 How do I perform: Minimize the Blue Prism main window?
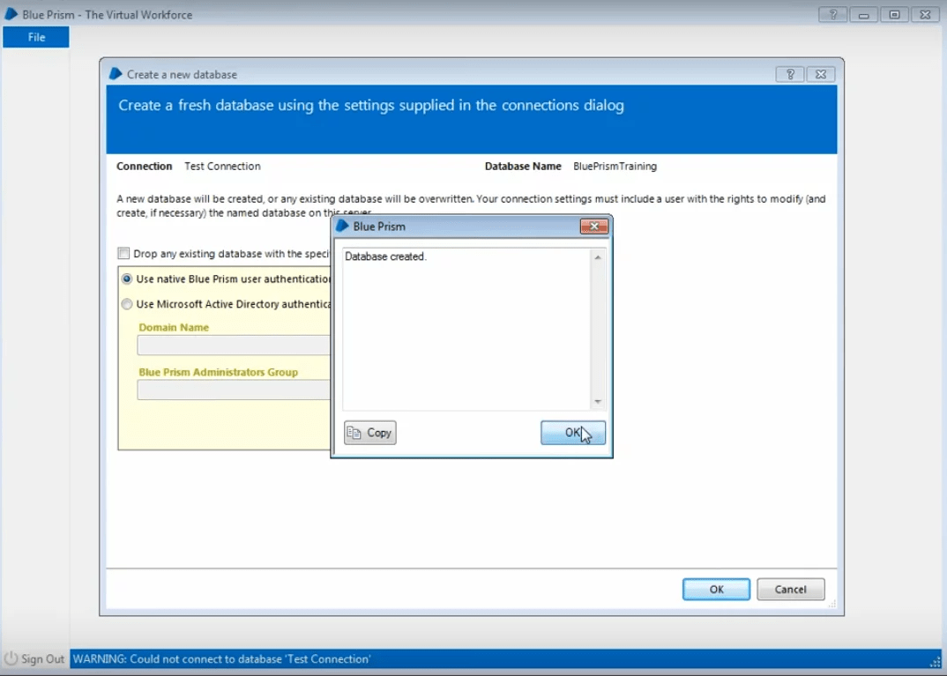click(x=863, y=14)
